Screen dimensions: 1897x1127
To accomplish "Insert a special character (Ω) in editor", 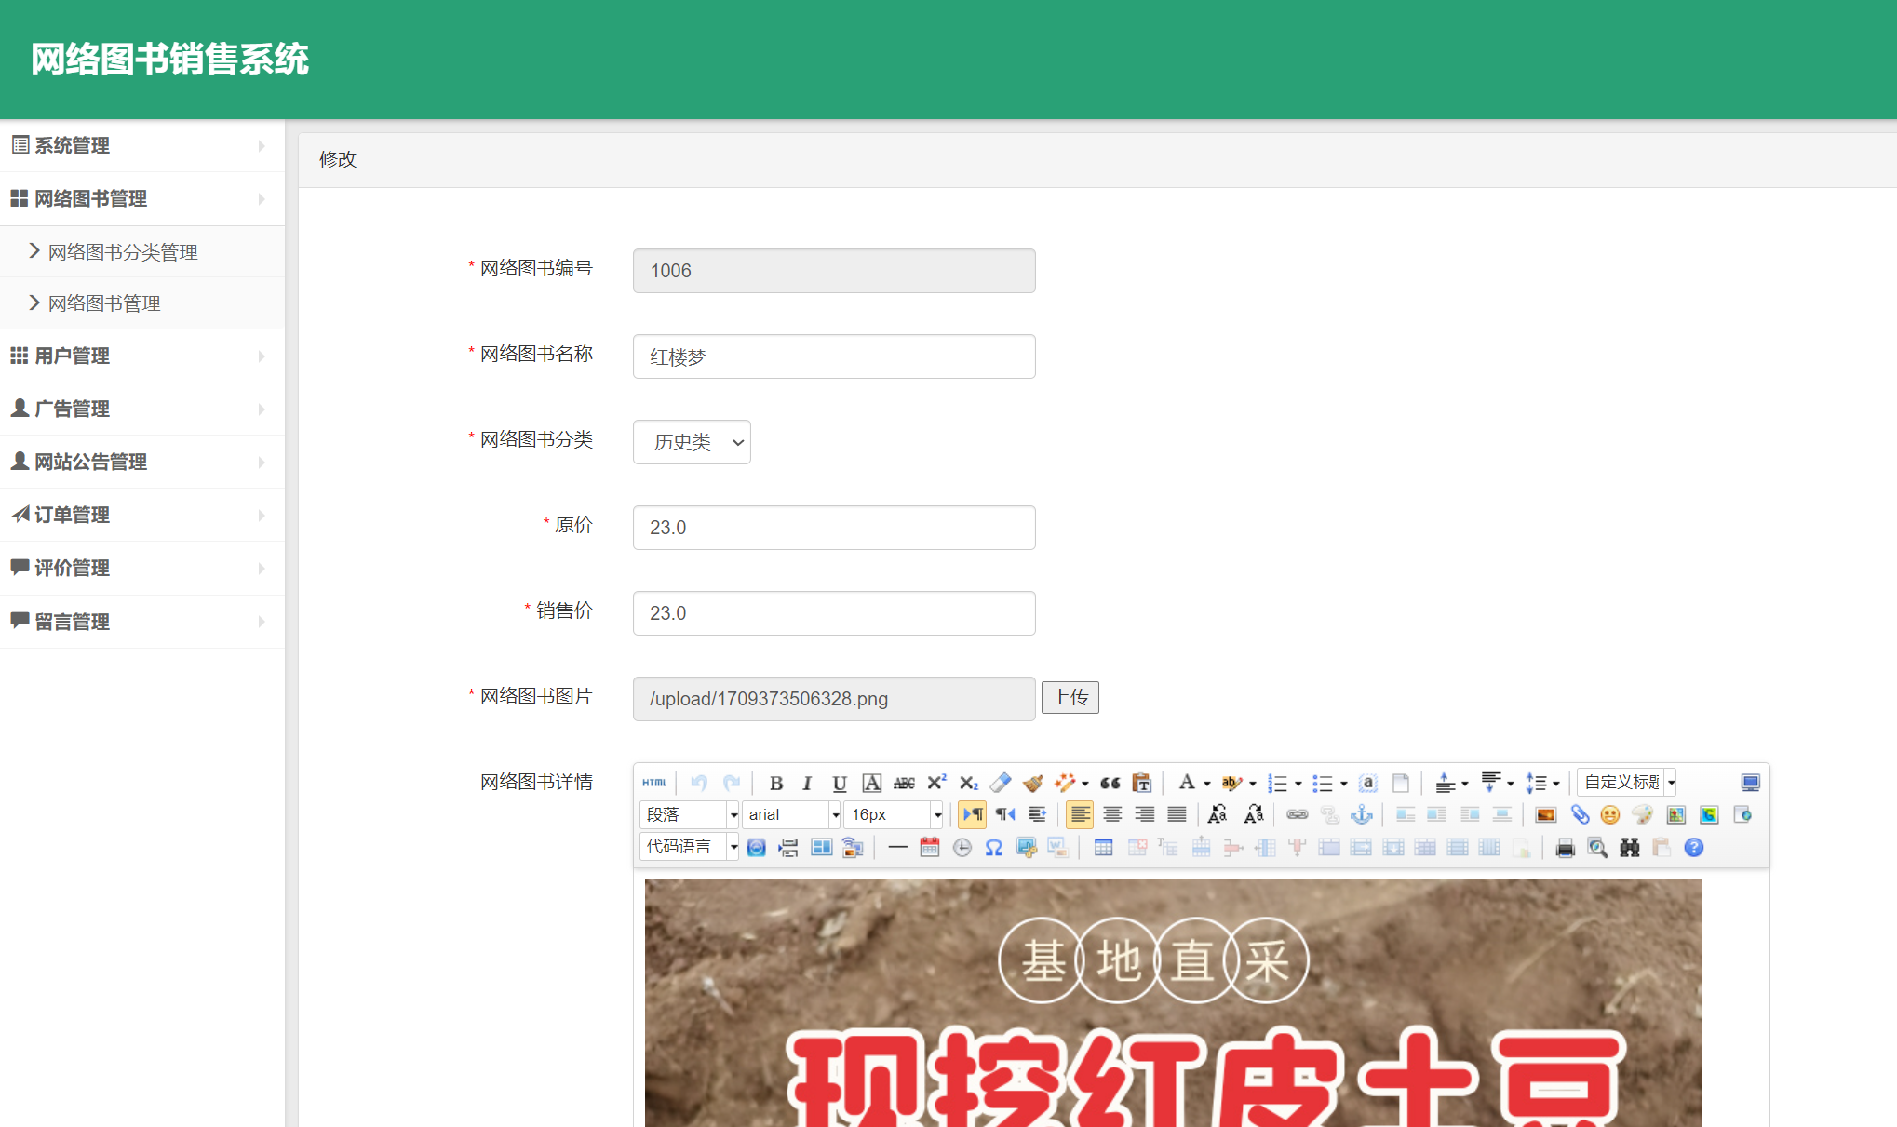I will [x=993, y=847].
